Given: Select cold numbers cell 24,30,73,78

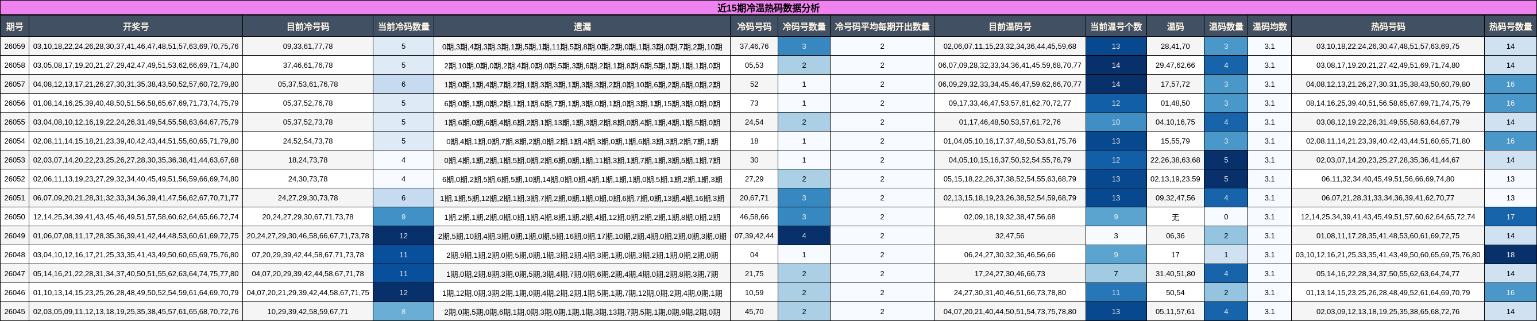Looking at the screenshot, I should pyautogui.click(x=308, y=179).
